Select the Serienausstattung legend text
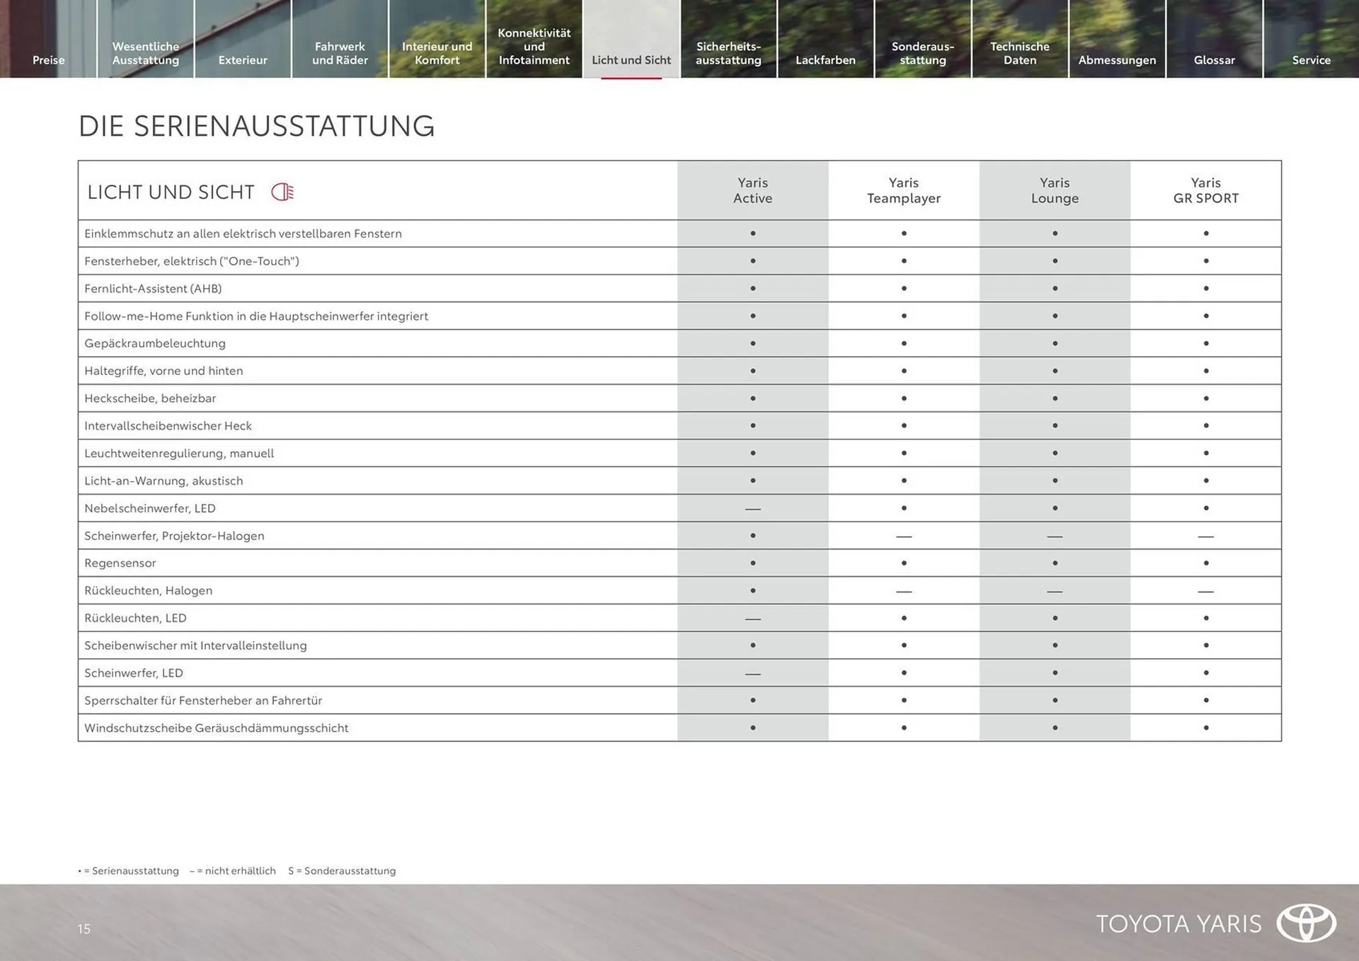Image resolution: width=1359 pixels, height=961 pixels. (129, 870)
